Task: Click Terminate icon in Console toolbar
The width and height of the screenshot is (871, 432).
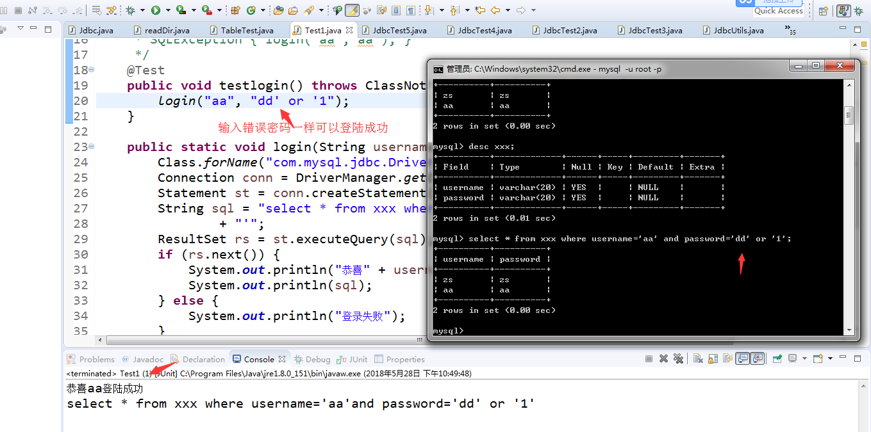Action: (x=649, y=358)
